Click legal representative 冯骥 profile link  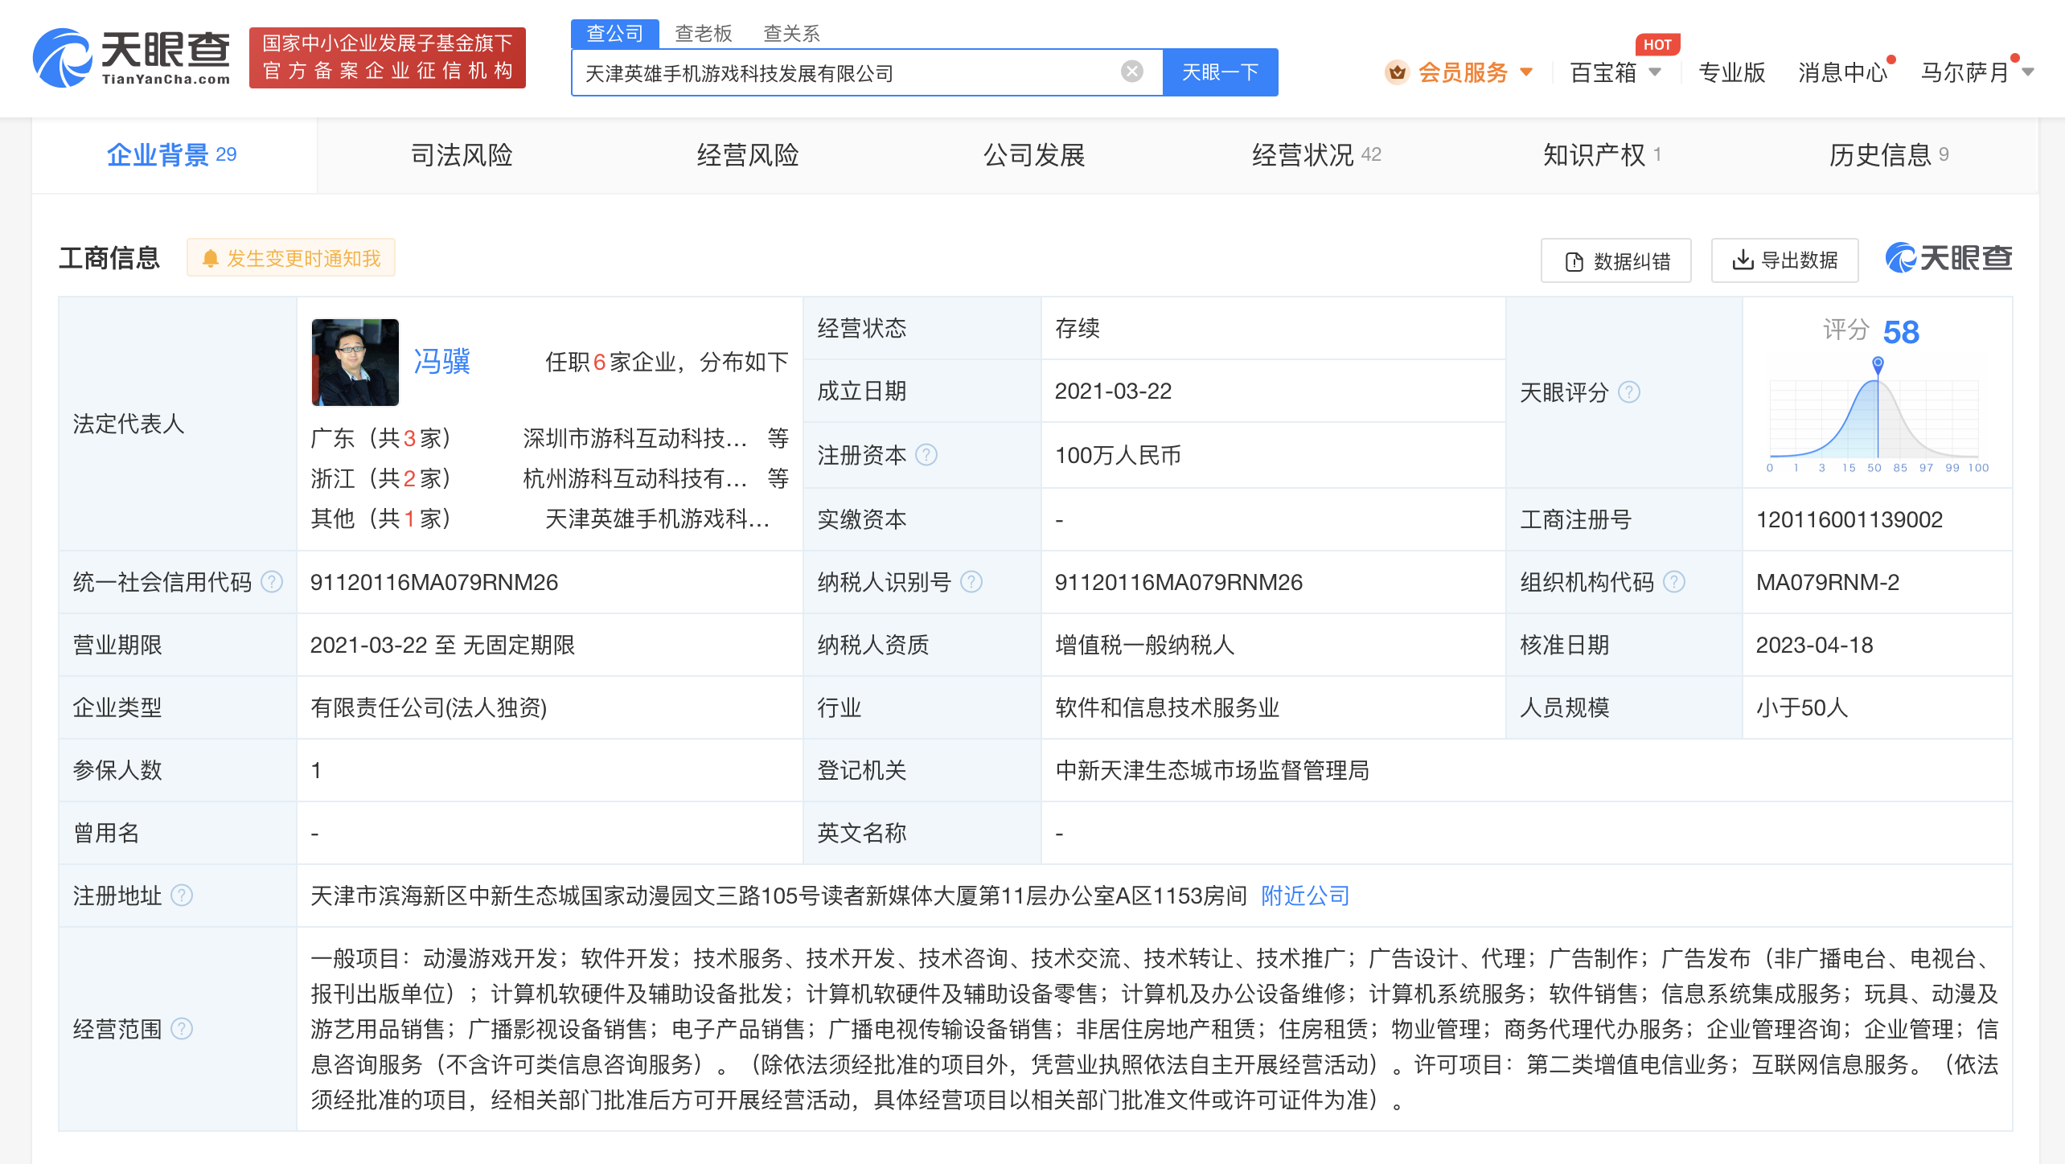[x=441, y=362]
